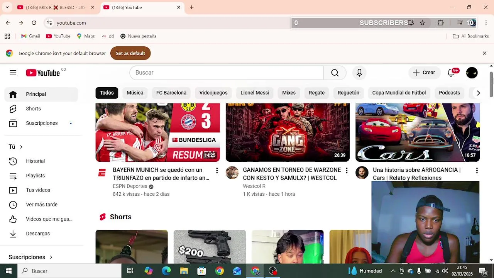Go to Shorts in the sidebar
The image size is (494, 278).
click(x=42, y=108)
